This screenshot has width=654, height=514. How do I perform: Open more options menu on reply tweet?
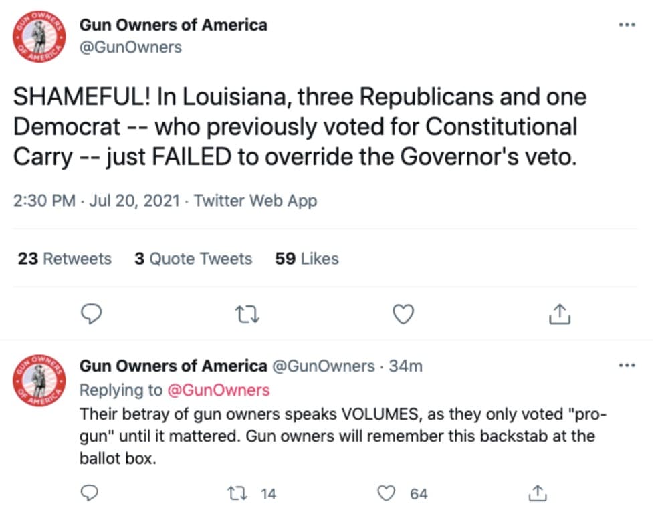click(x=627, y=366)
